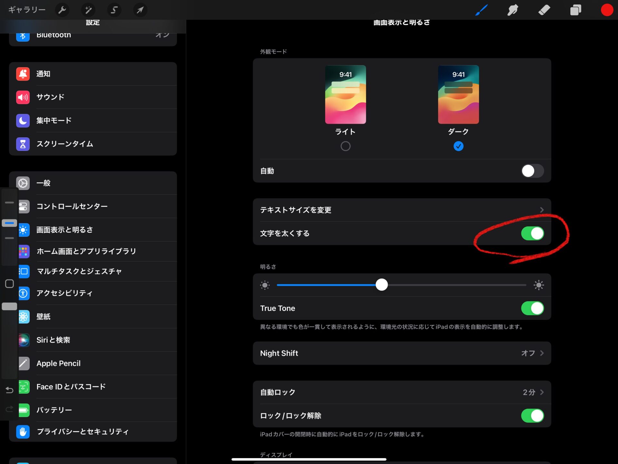
Task: Tap the Procreate redo arrow
Action: point(9,409)
